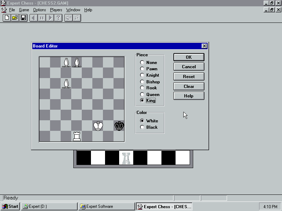
Task: Select the Bishop piece option
Action: pyautogui.click(x=150, y=82)
